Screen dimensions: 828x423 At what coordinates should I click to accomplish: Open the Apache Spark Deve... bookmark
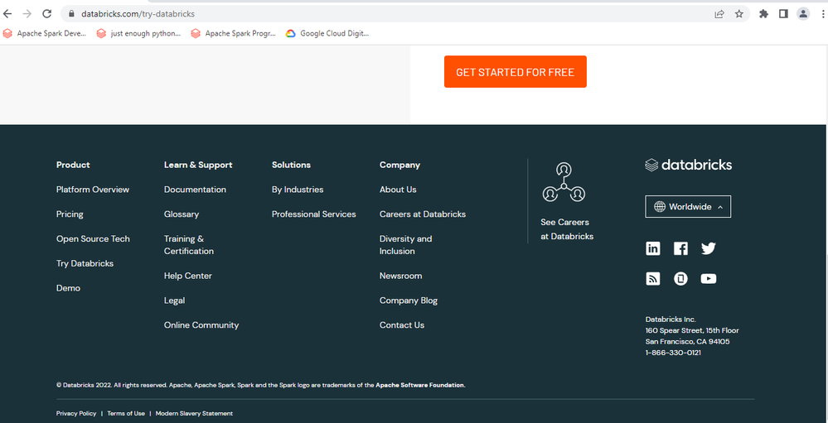click(x=45, y=33)
